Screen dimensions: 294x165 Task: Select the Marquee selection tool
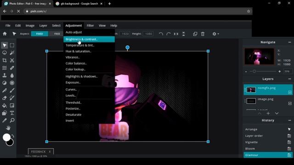12,45
